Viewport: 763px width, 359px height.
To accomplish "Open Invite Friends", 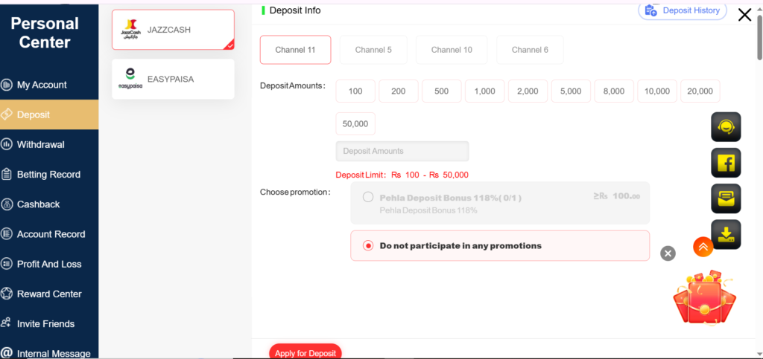I will [49, 323].
